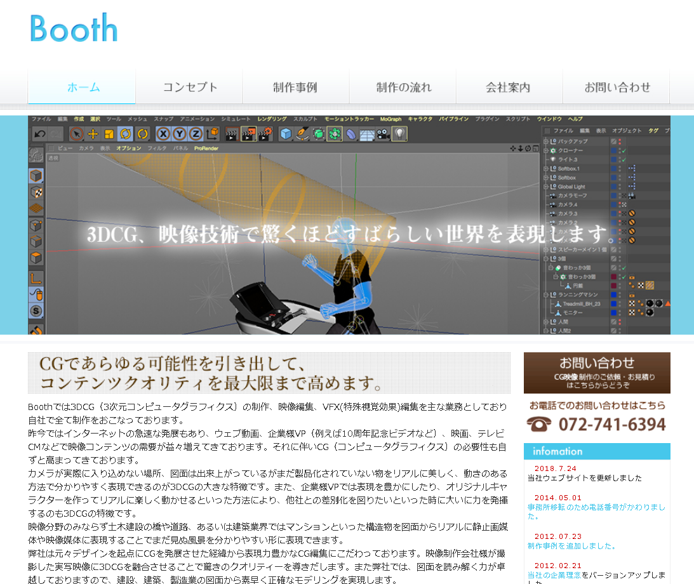
Task: Click the 当社ウェブサイトを更新しました news text
Action: (x=584, y=478)
